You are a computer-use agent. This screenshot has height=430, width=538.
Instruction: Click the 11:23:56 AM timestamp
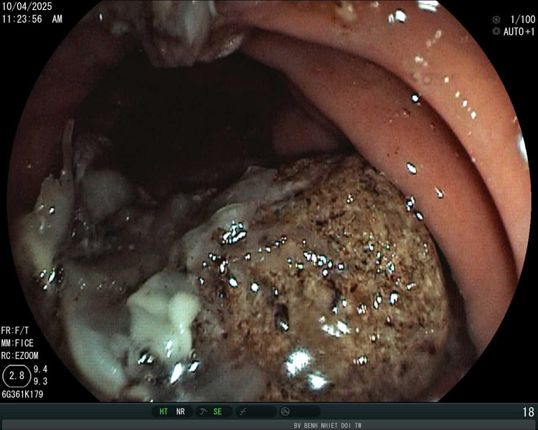pyautogui.click(x=32, y=19)
